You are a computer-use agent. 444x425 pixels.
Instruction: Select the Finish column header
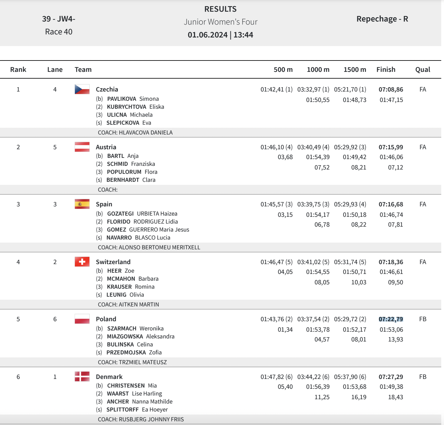[x=386, y=70]
